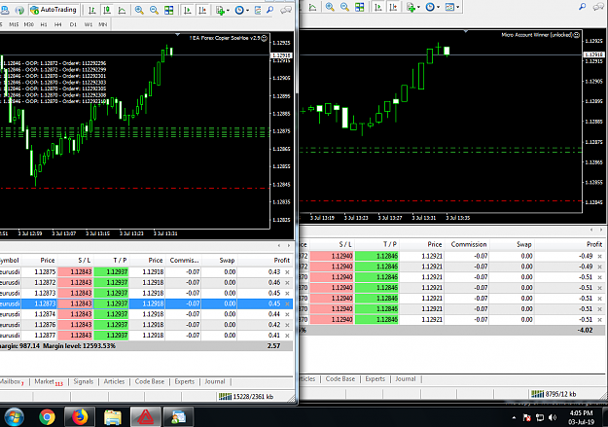The height and width of the screenshot is (427, 608).
Task: Open Indicators list in left terminal
Action: tap(220, 11)
